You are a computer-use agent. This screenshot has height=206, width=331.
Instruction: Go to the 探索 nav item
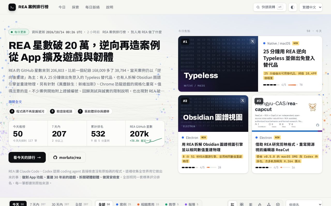(x=76, y=7)
